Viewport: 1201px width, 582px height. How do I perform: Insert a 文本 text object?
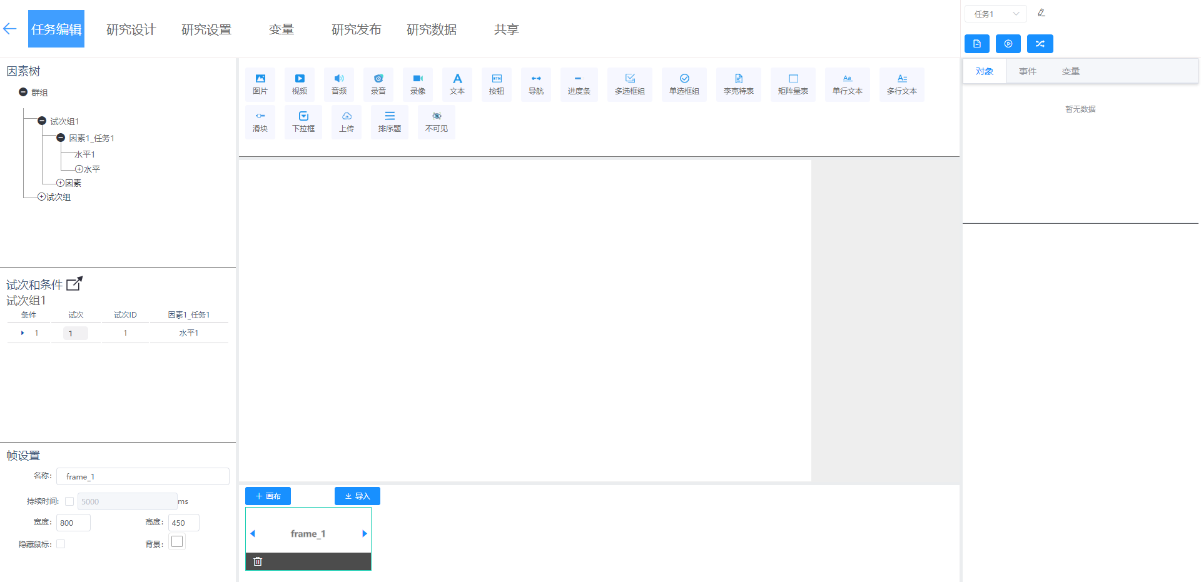(457, 84)
